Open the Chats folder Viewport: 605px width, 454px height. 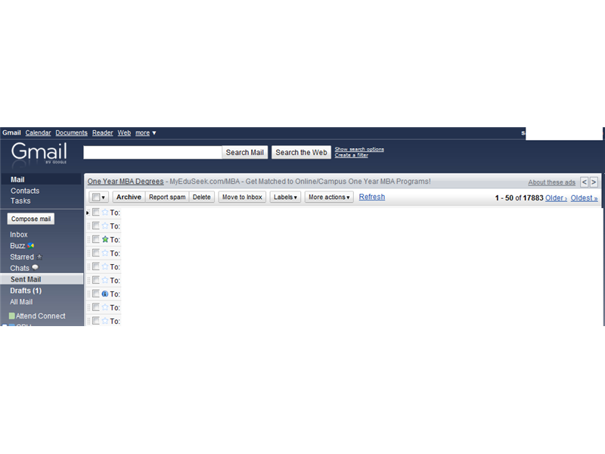[x=20, y=268]
